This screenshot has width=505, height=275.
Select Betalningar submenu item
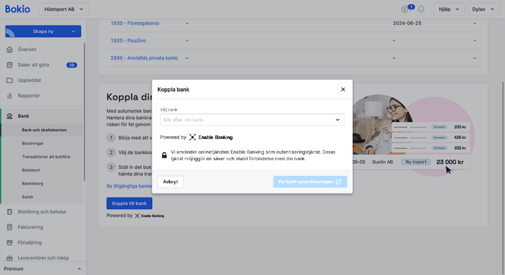tap(33, 143)
